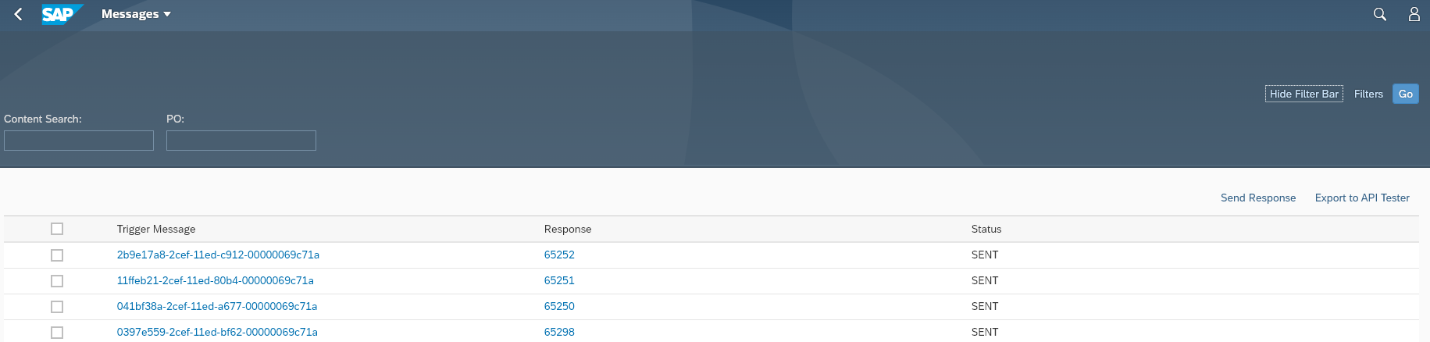Click Send Response action
This screenshot has width=1430, height=342.
point(1257,198)
